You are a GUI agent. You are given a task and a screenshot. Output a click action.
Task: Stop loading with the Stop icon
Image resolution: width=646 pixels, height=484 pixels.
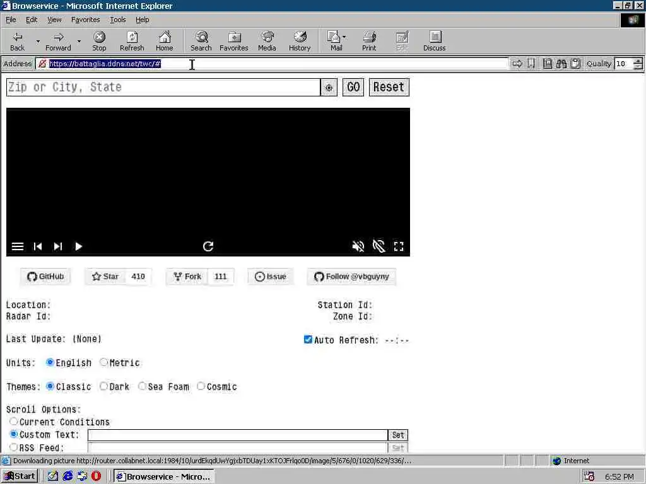99,37
